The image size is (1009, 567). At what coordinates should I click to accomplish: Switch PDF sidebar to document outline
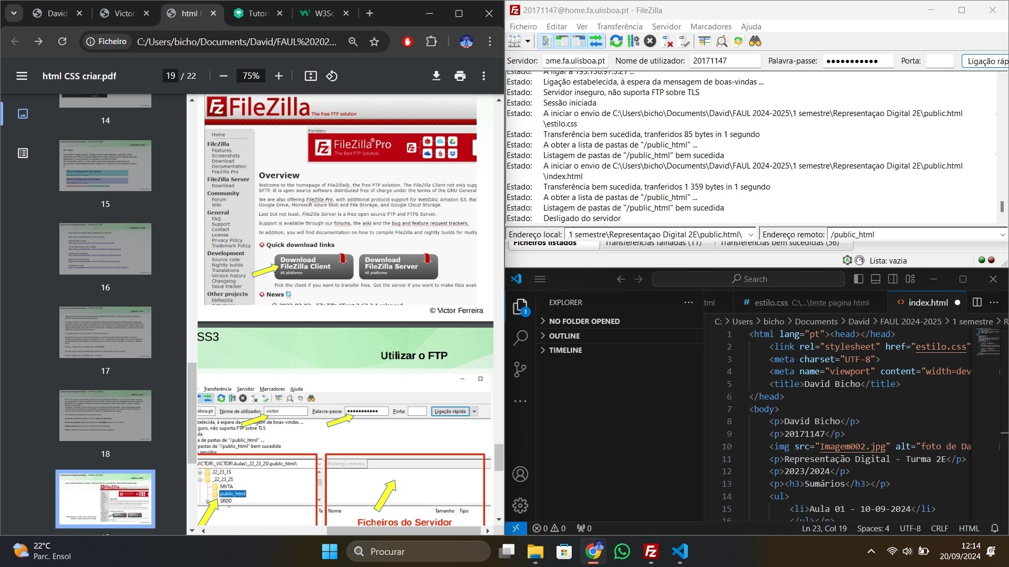(x=23, y=153)
